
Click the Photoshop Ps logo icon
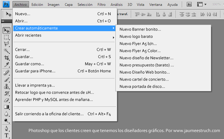6,4
